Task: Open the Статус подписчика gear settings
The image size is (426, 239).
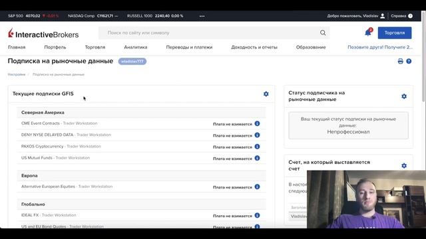Action: tap(404, 96)
